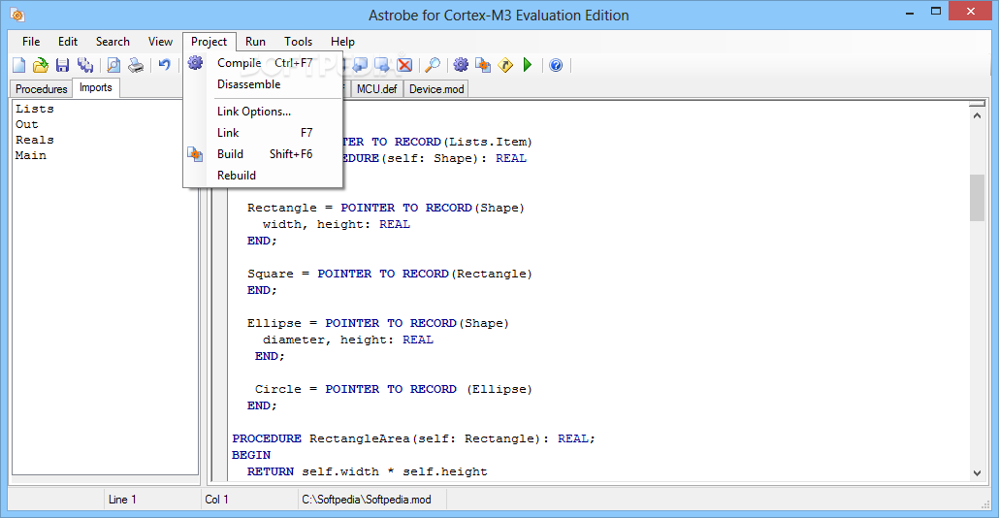Switch to the MCU.def editor tab

(376, 88)
